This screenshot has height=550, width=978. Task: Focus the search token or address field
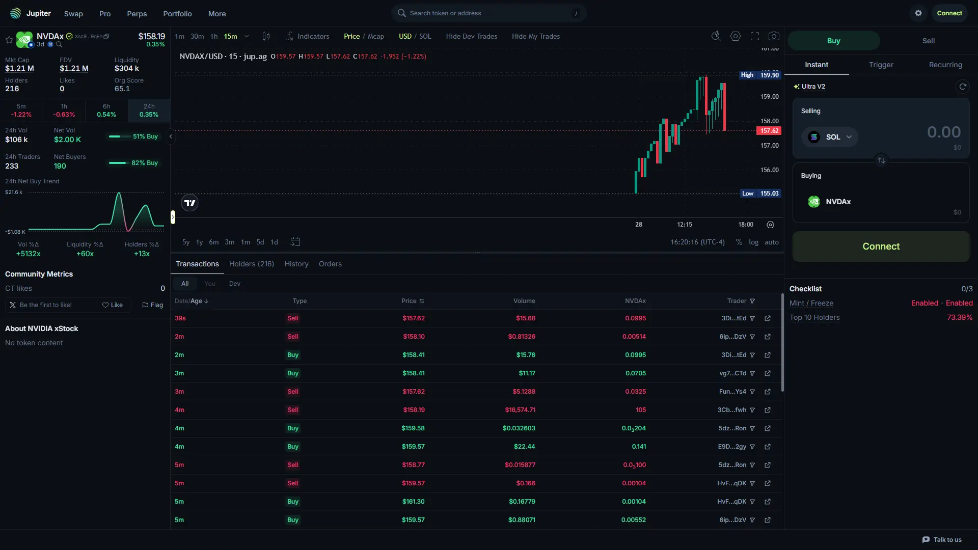489,13
